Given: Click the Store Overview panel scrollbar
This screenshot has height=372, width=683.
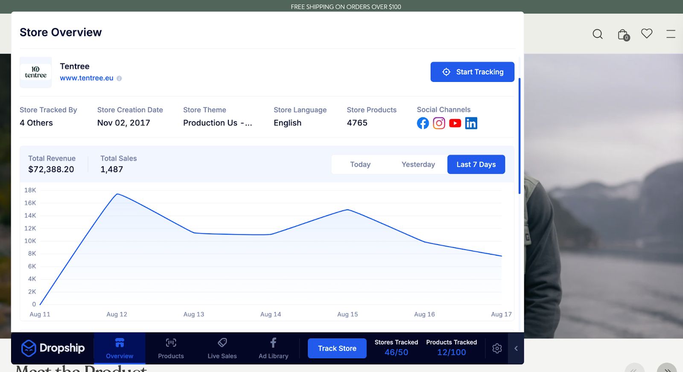Looking at the screenshot, I should 520,136.
